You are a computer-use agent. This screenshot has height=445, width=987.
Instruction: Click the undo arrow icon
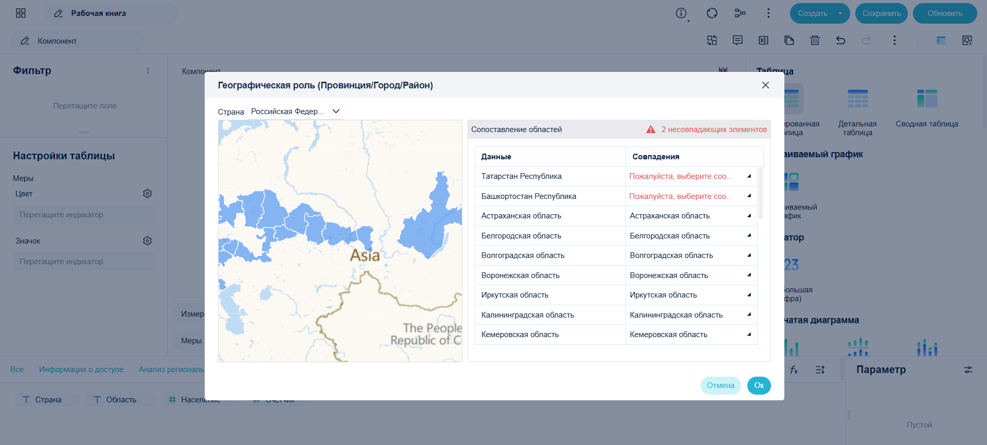[x=840, y=41]
